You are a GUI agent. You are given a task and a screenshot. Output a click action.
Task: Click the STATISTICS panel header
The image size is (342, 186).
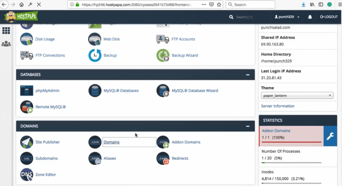click(x=298, y=120)
